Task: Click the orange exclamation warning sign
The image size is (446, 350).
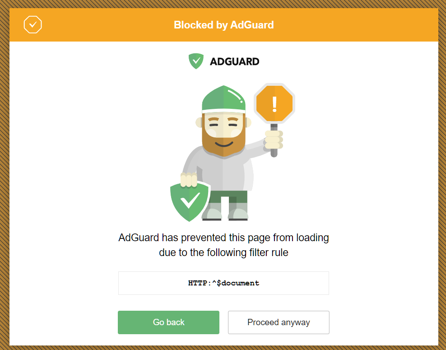Action: [274, 103]
